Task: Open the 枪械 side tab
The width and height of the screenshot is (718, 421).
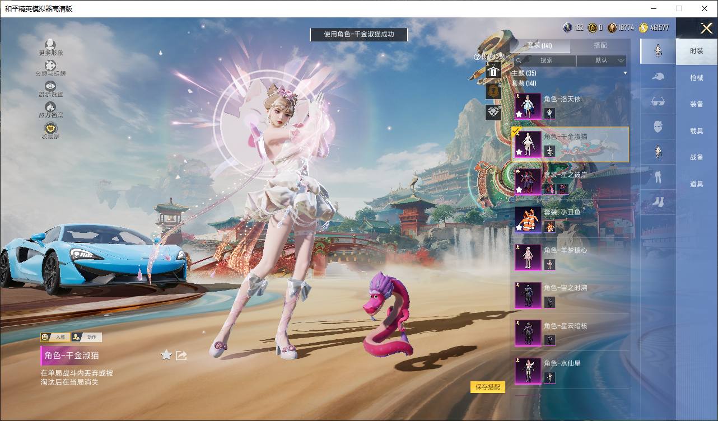Action: [697, 78]
